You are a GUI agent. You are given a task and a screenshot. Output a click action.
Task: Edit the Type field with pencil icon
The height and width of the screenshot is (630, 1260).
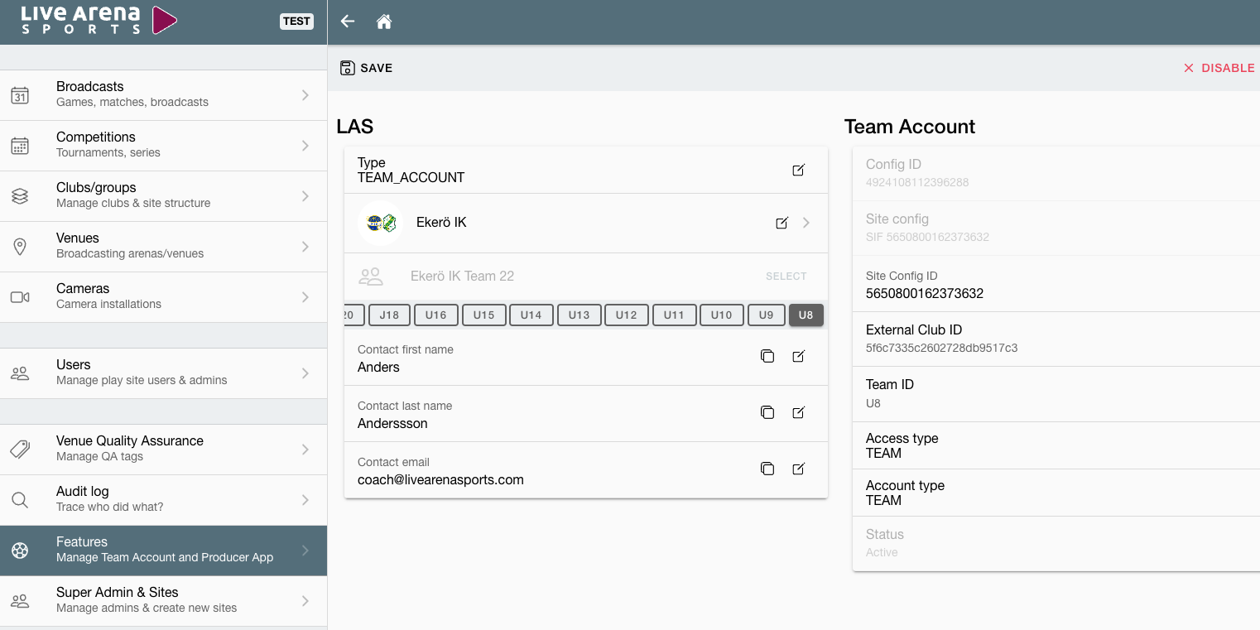pos(798,170)
